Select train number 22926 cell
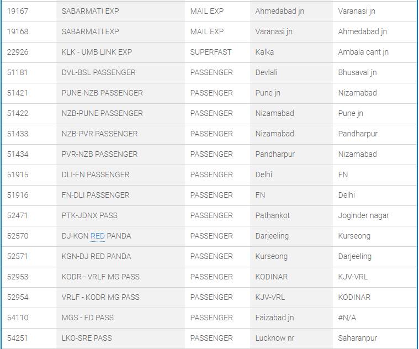The image size is (419, 349). 18,52
